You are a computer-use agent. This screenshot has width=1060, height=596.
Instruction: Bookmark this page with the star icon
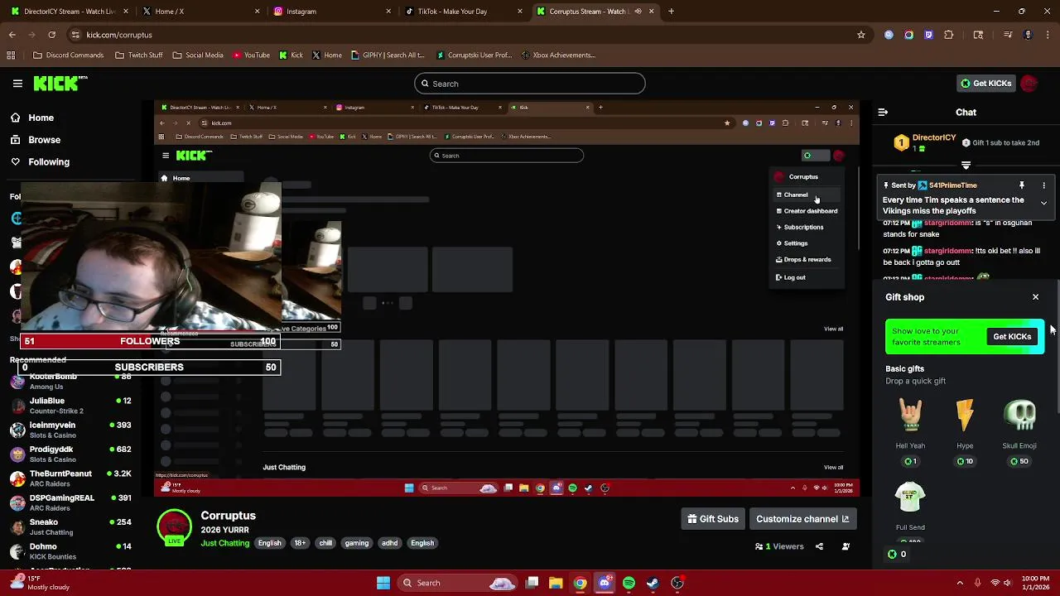pos(861,35)
